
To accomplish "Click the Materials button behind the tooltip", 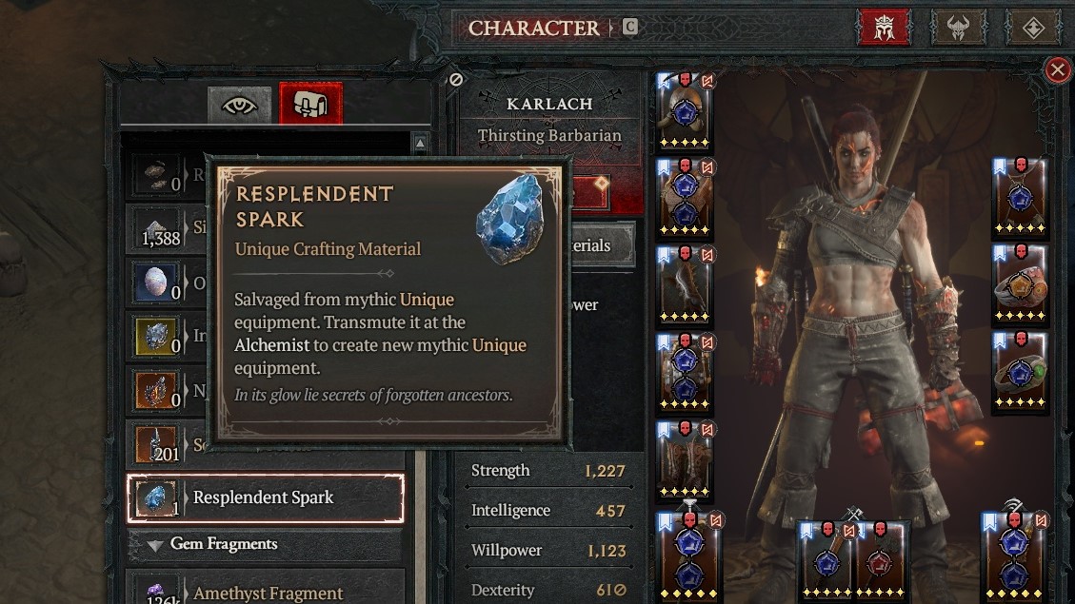I will [x=602, y=245].
